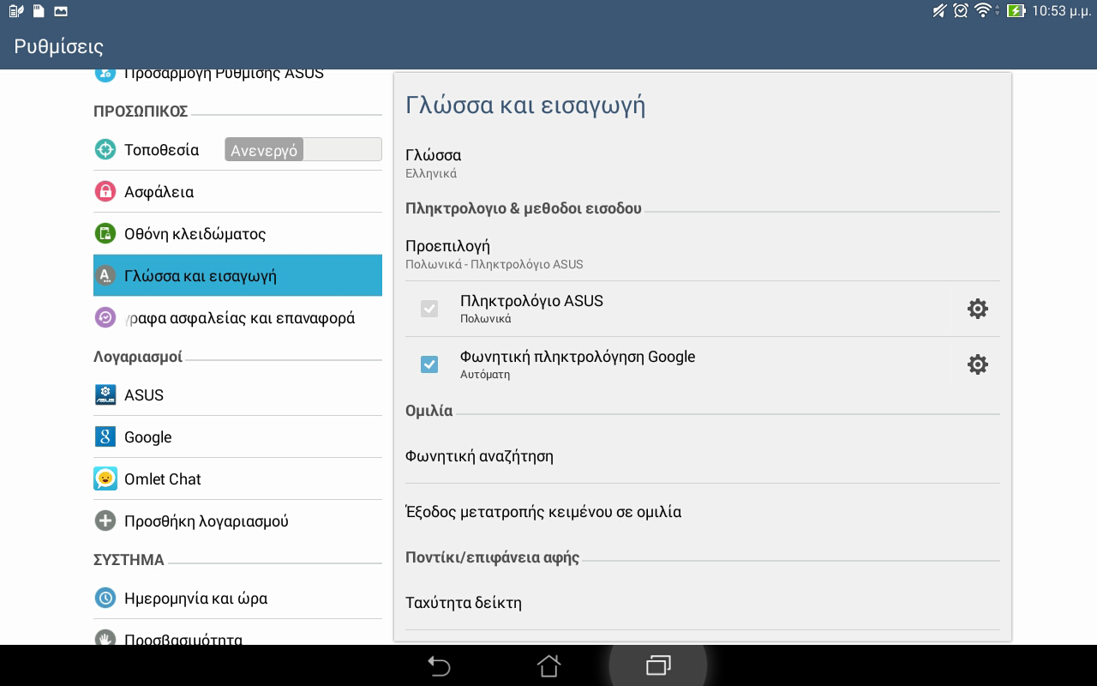This screenshot has width=1097, height=686.
Task: Tap the ASUS account icon
Action: [x=105, y=394]
